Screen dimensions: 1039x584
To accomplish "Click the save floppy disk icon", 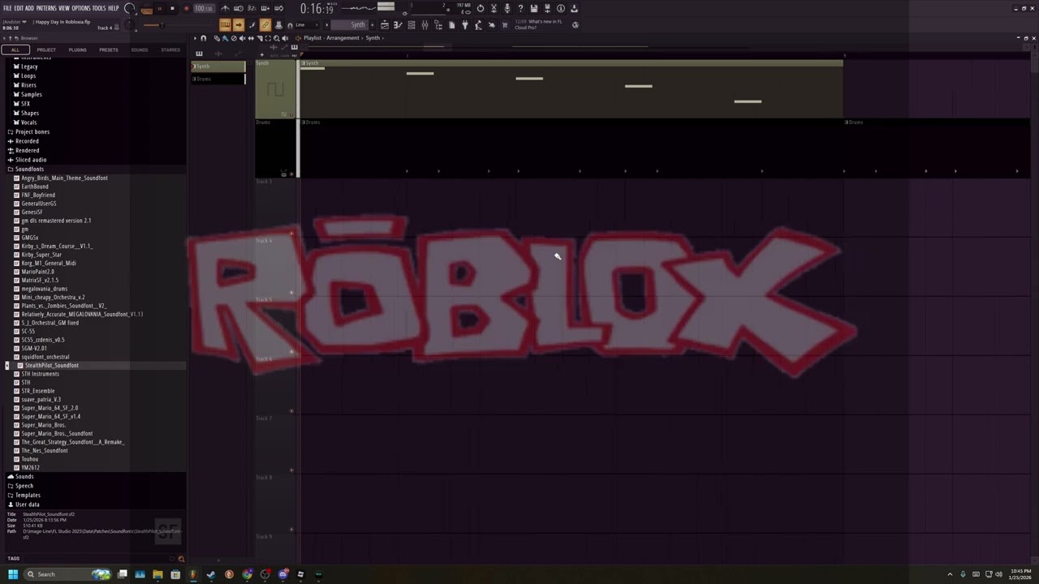I will tap(533, 8).
